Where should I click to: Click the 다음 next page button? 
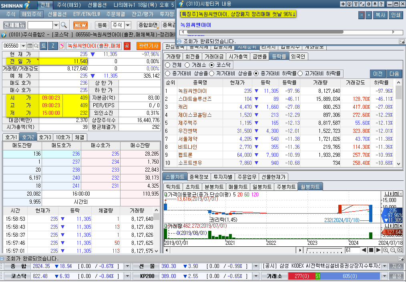394,74
